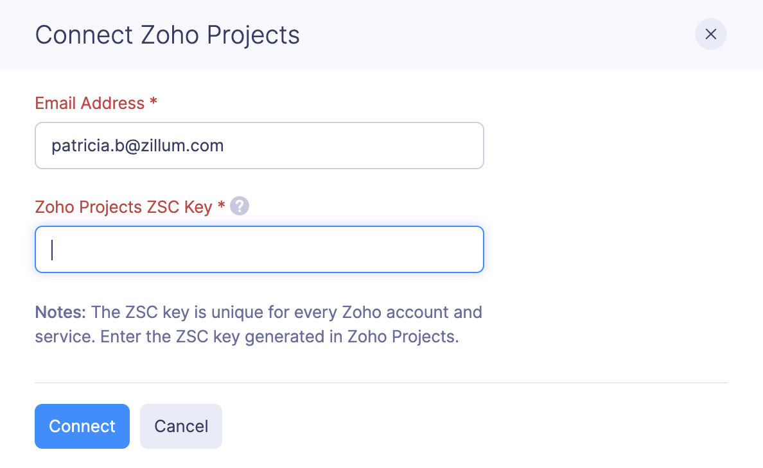763x468 pixels.
Task: Cancel connecting Zoho Projects
Action: tap(181, 426)
